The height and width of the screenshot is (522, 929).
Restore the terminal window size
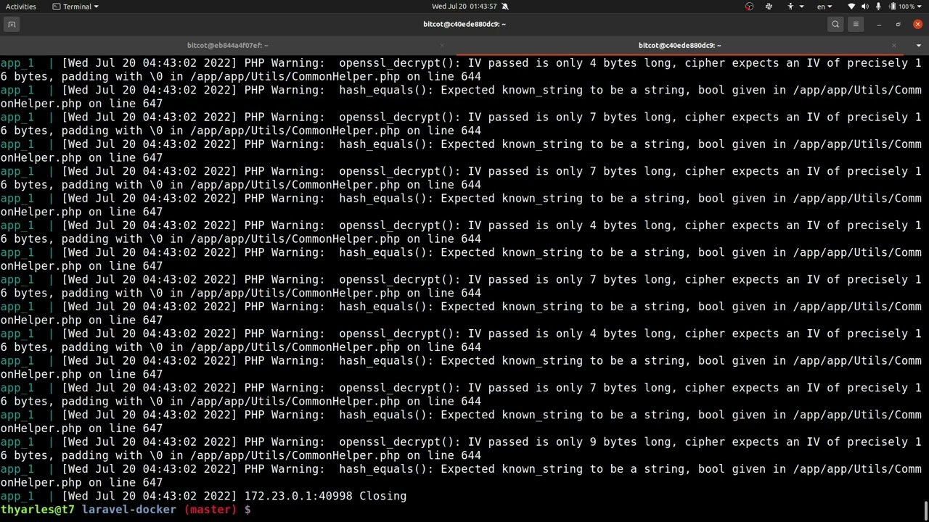tap(898, 24)
